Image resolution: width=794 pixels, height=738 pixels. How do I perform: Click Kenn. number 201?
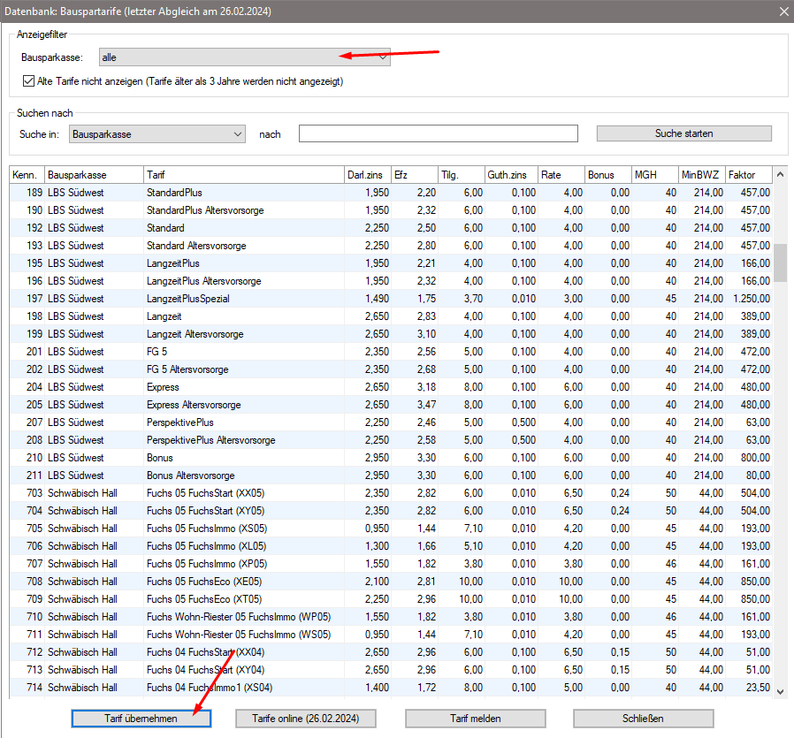(34, 351)
